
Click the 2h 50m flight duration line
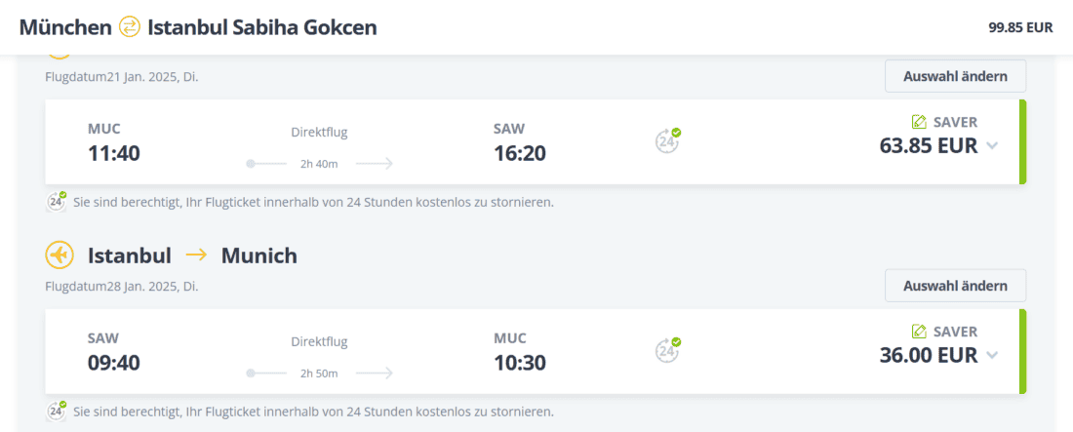coord(319,373)
